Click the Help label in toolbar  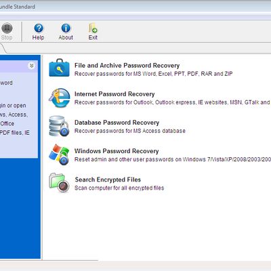click(x=38, y=37)
